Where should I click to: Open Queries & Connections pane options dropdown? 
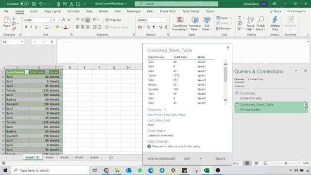(x=296, y=70)
